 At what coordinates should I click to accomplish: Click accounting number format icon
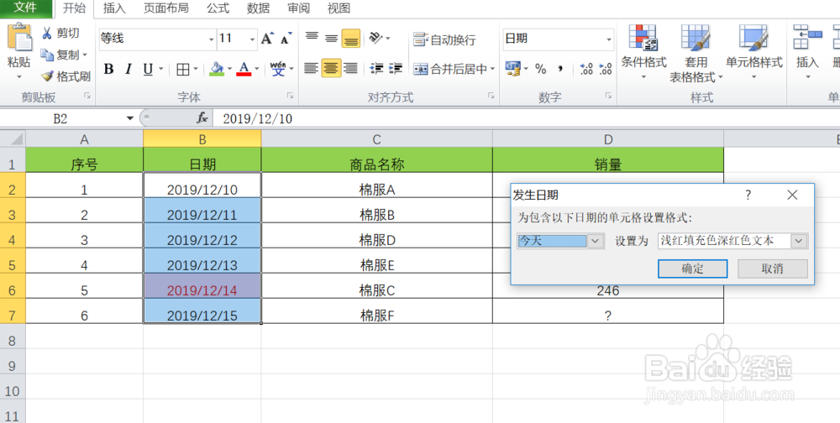click(x=512, y=69)
